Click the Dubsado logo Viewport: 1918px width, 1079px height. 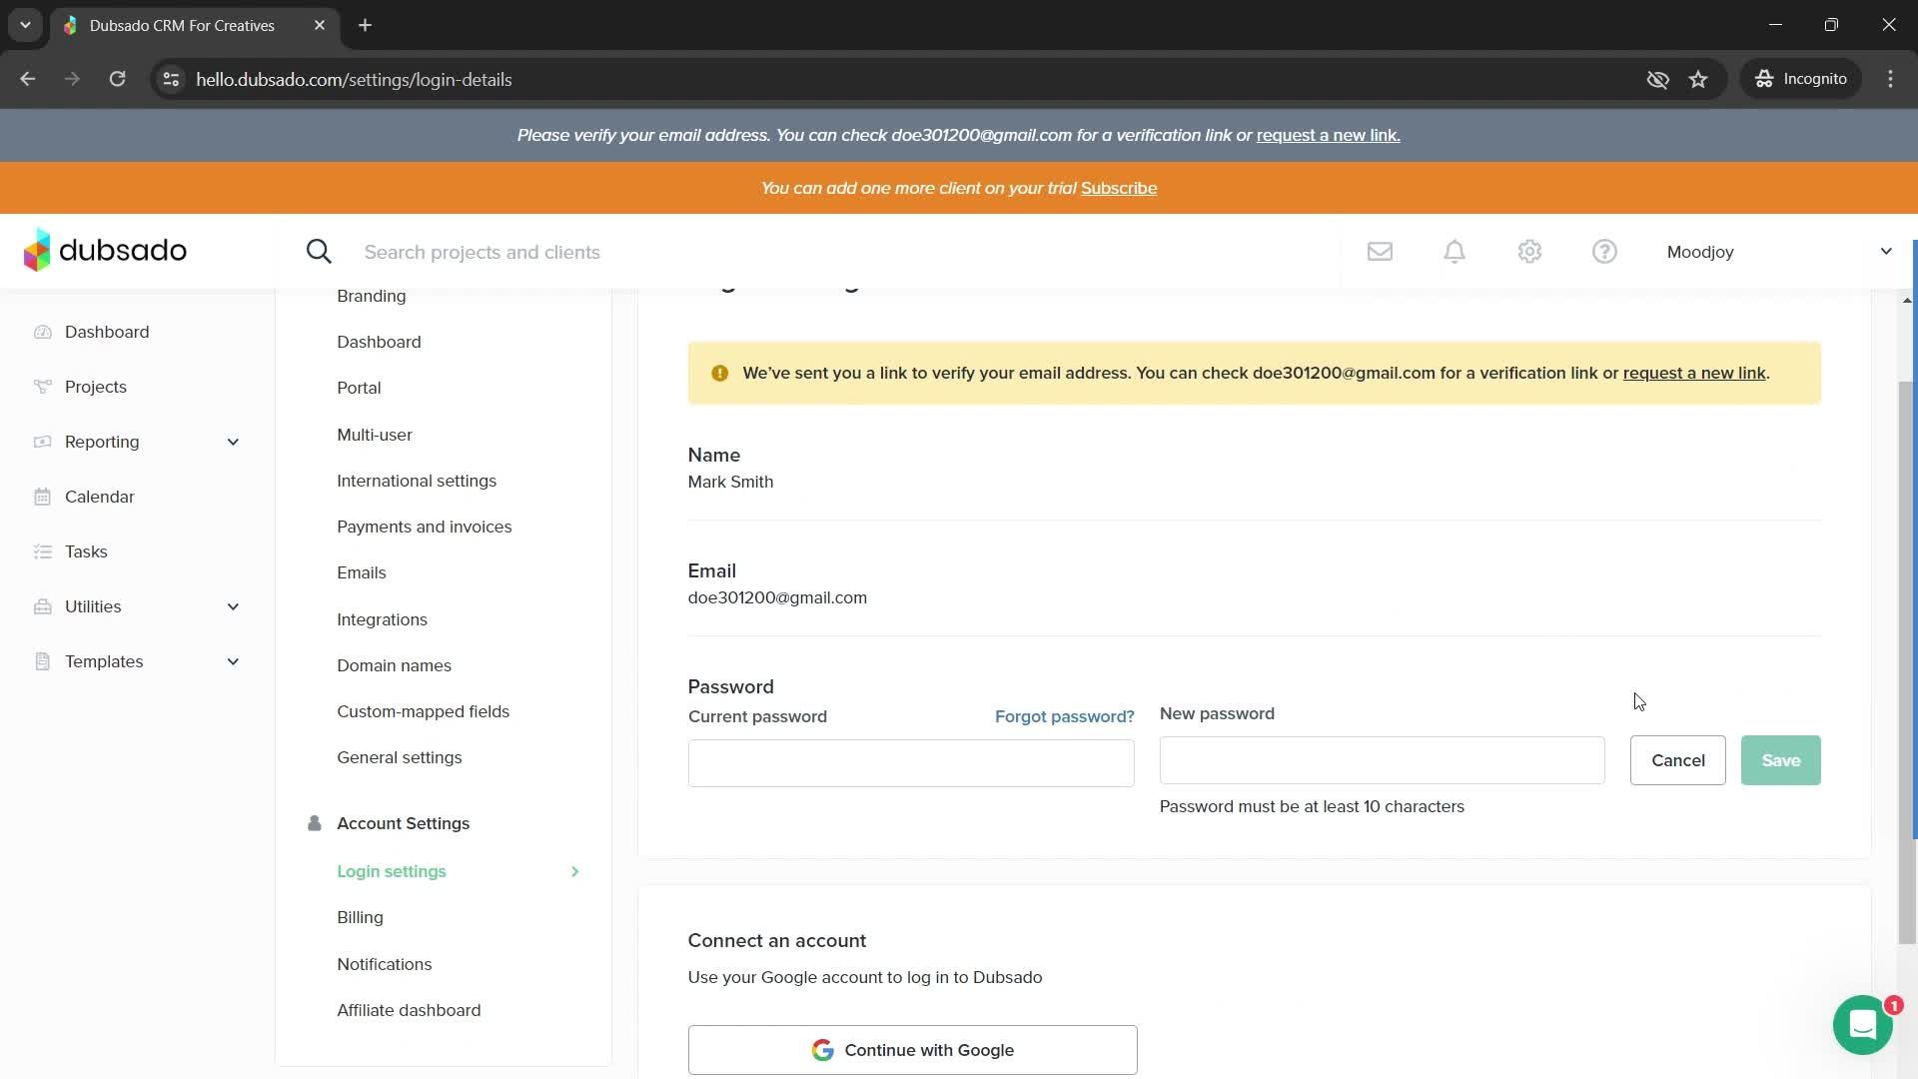[x=105, y=251]
